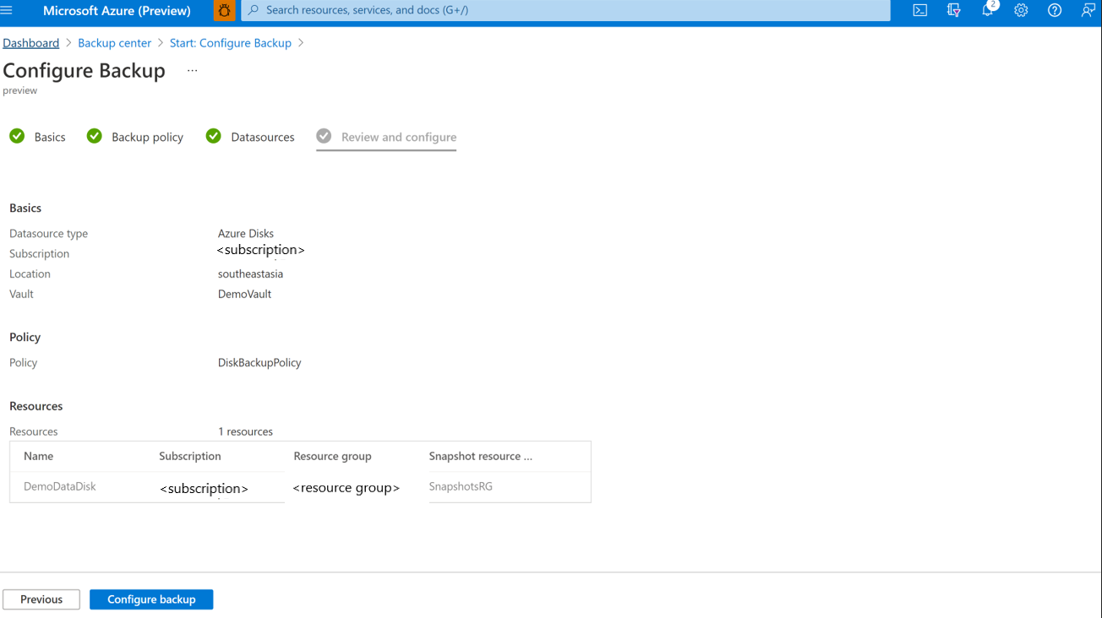The height and width of the screenshot is (618, 1102).
Task: Click the DemoVault vault value
Action: click(244, 295)
